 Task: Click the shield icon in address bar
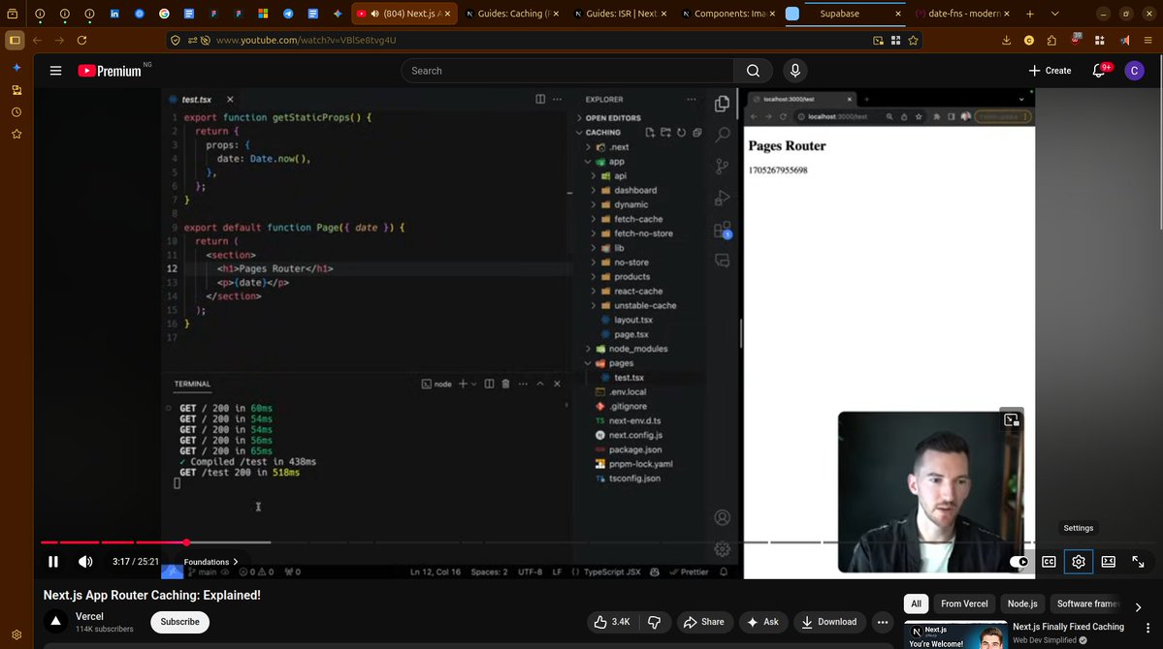(x=175, y=40)
